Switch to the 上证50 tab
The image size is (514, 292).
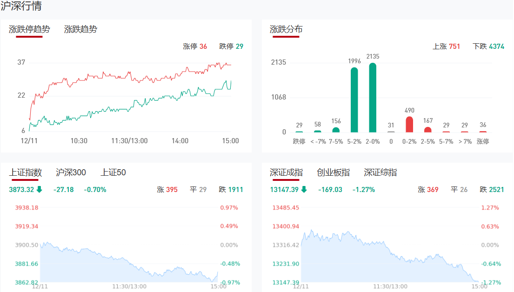(113, 173)
